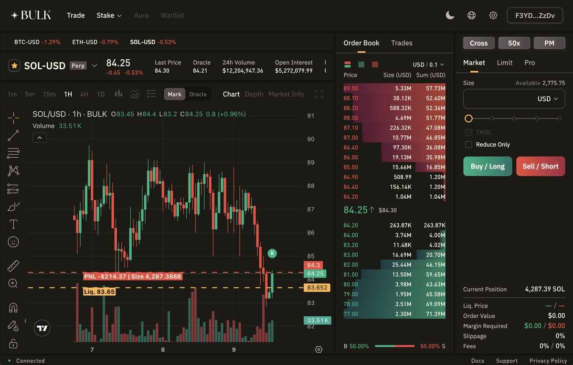Select the ruler measure tool
573x365 pixels.
[13, 266]
